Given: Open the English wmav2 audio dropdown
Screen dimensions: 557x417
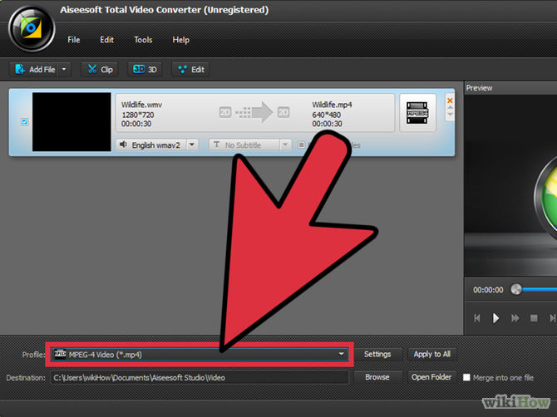Looking at the screenshot, I should pos(192,145).
